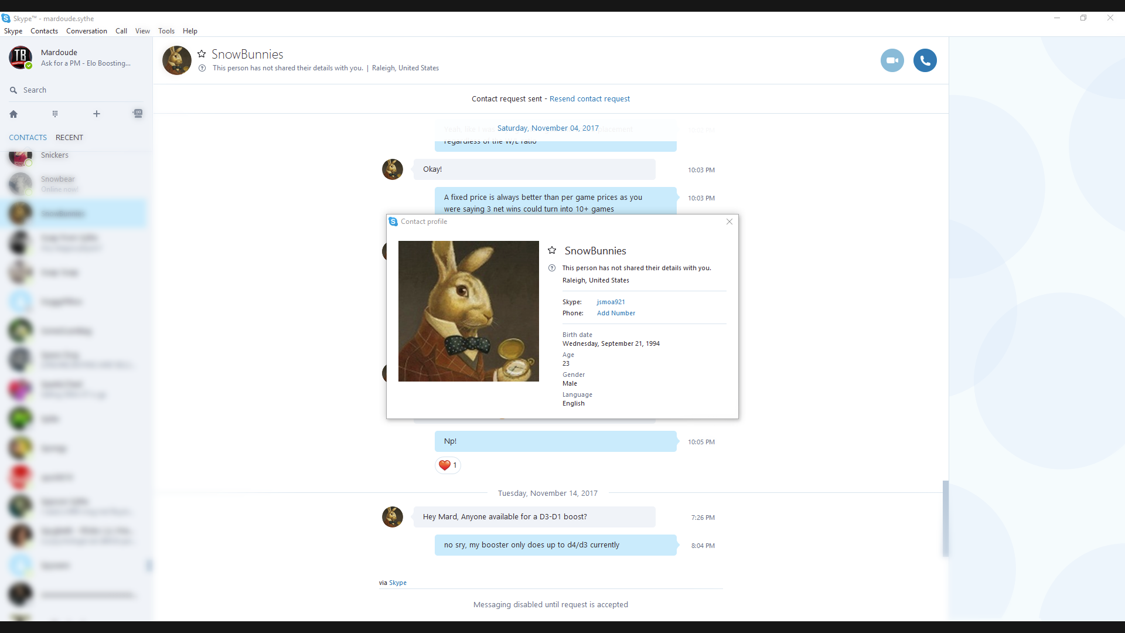Open Mardoude's profile avatar
This screenshot has width=1125, height=633.
click(21, 57)
